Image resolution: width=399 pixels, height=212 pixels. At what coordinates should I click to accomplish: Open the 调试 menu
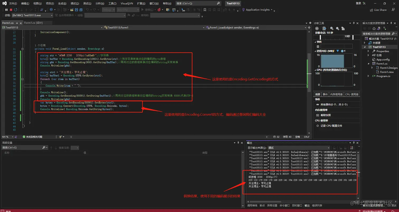click(75, 3)
